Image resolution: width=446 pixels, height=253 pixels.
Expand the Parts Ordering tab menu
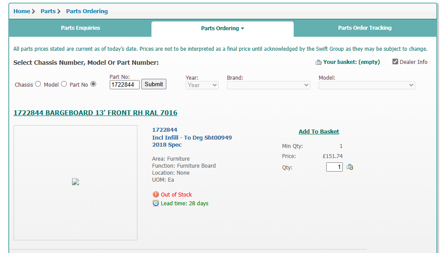click(222, 28)
